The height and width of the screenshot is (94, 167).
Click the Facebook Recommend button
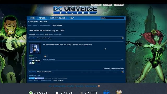click(x=39, y=78)
